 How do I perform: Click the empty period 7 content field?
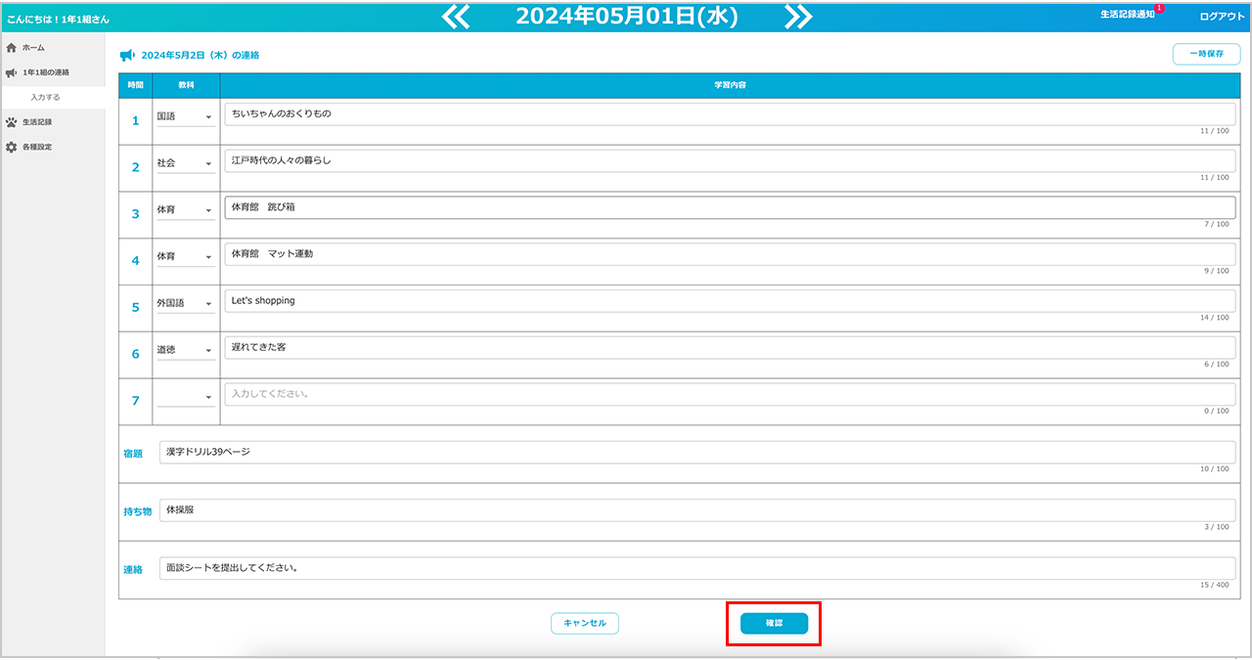point(729,394)
